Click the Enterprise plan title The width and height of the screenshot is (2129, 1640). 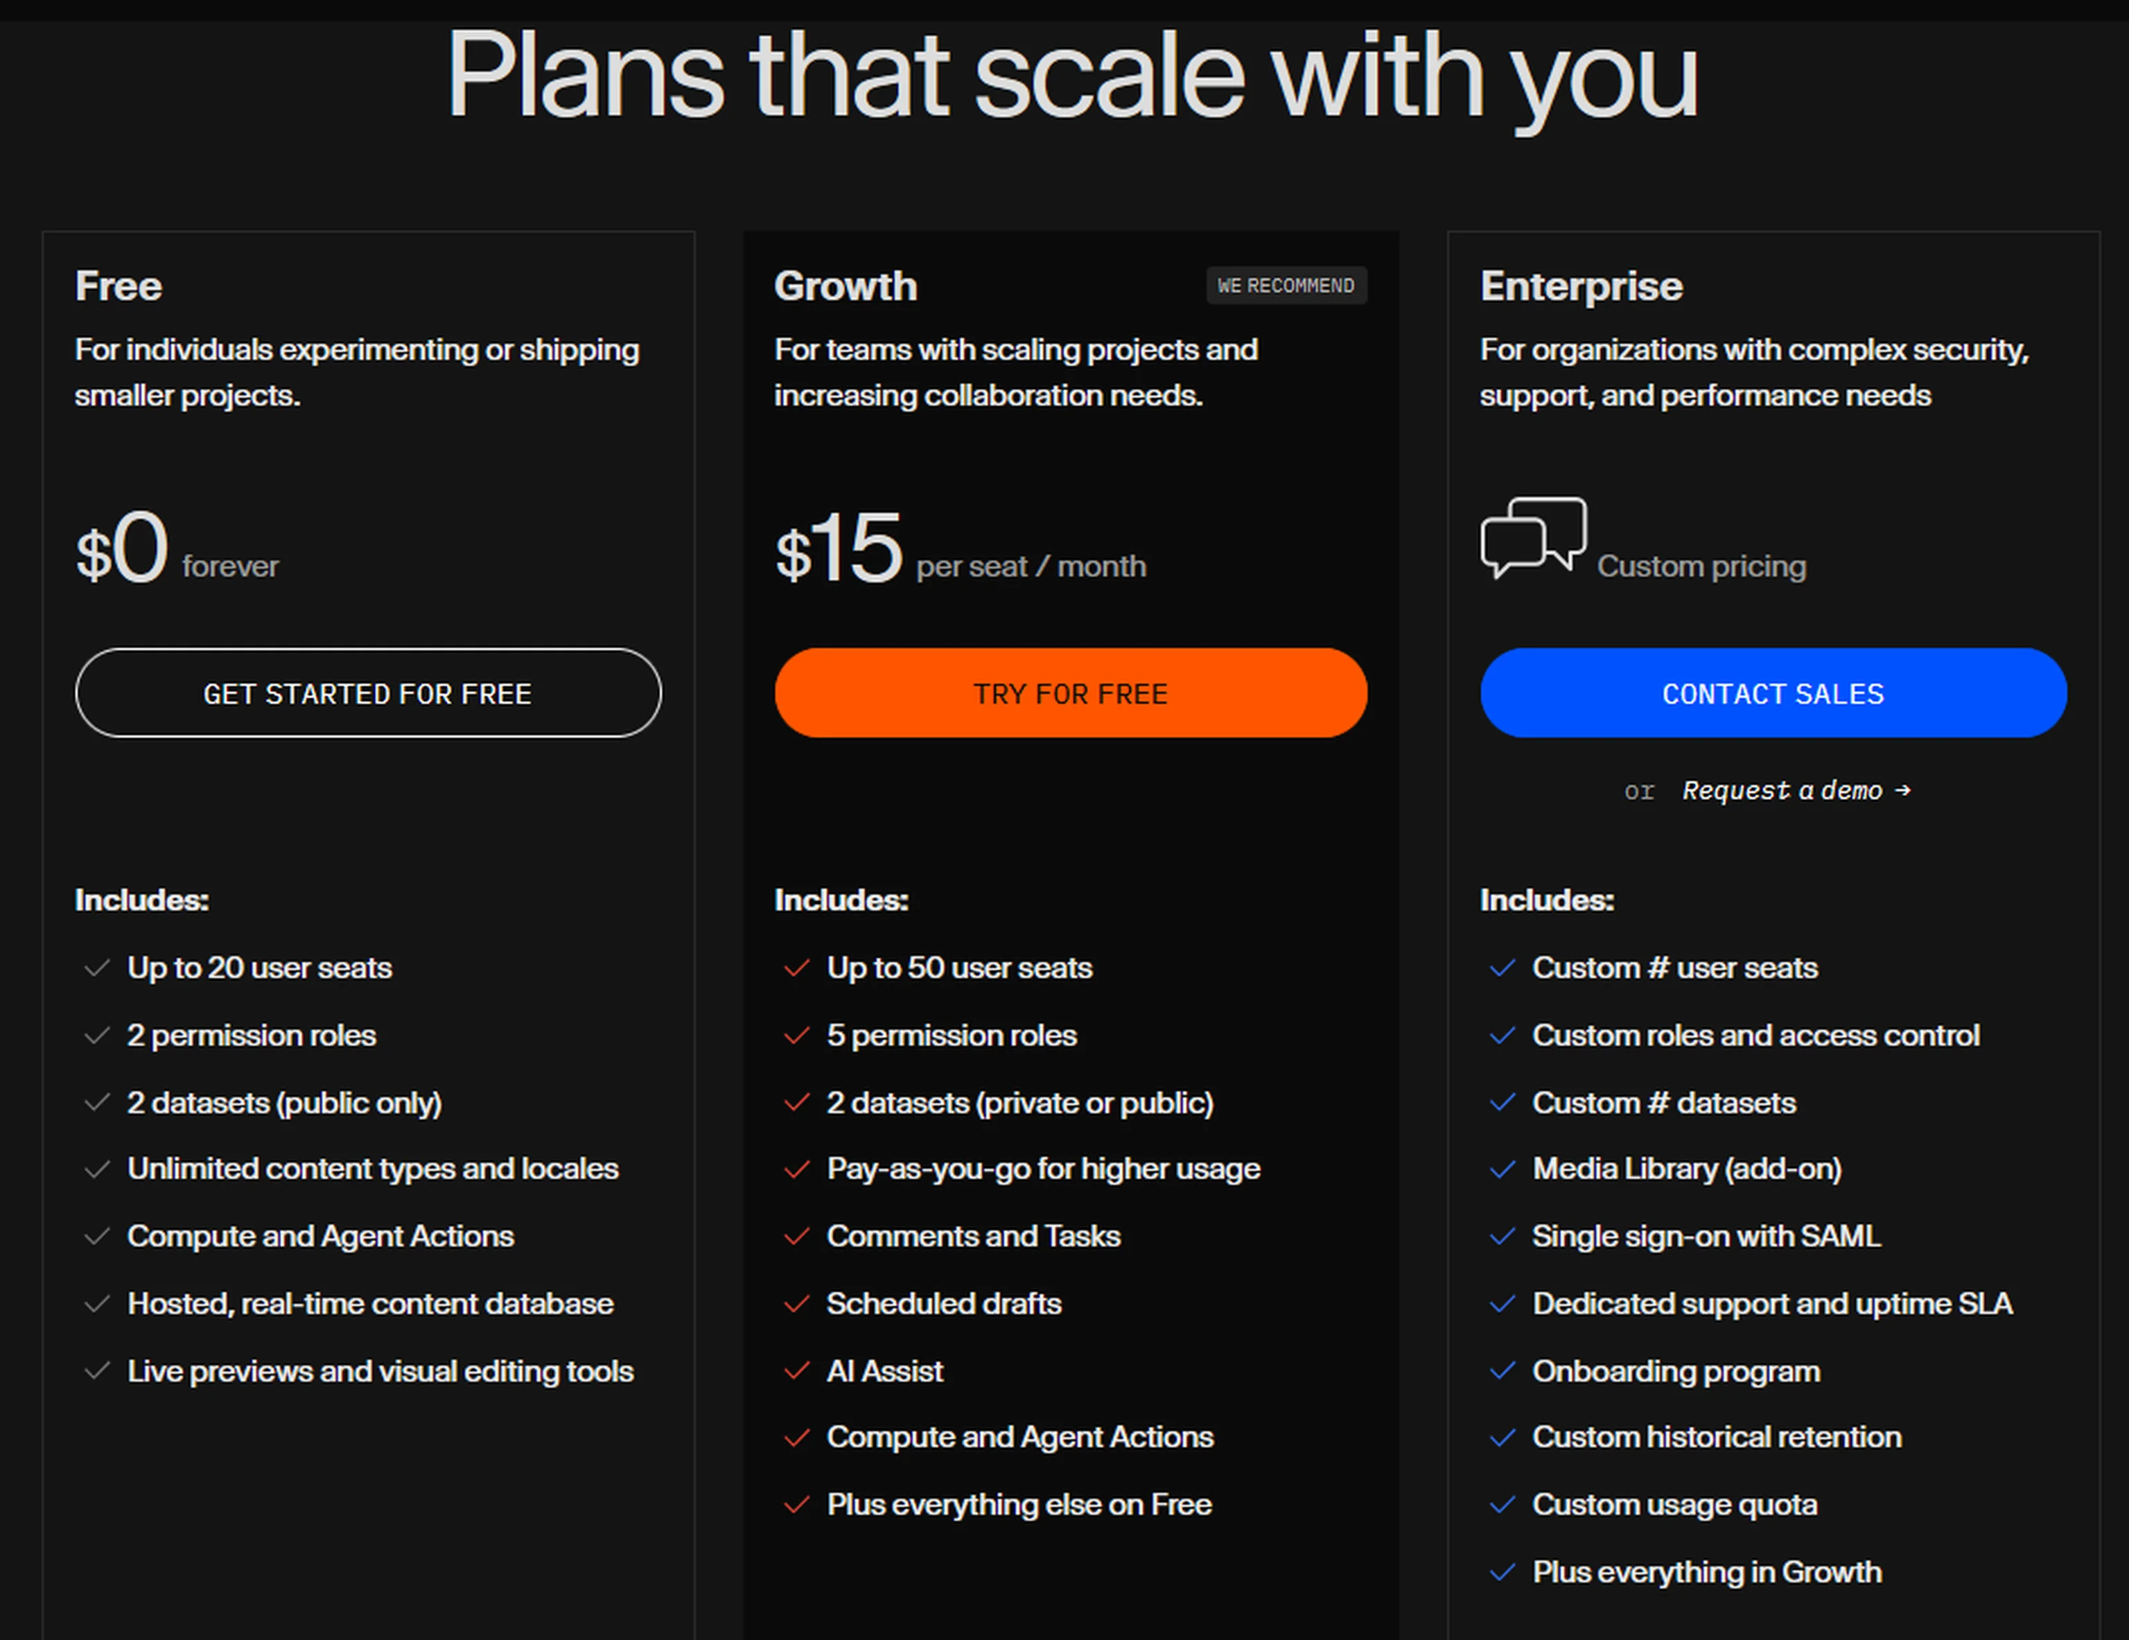[x=1580, y=287]
